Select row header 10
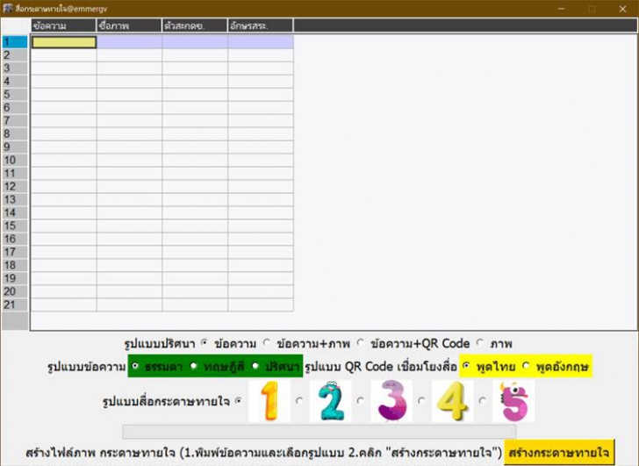639x466 pixels. coord(15,160)
